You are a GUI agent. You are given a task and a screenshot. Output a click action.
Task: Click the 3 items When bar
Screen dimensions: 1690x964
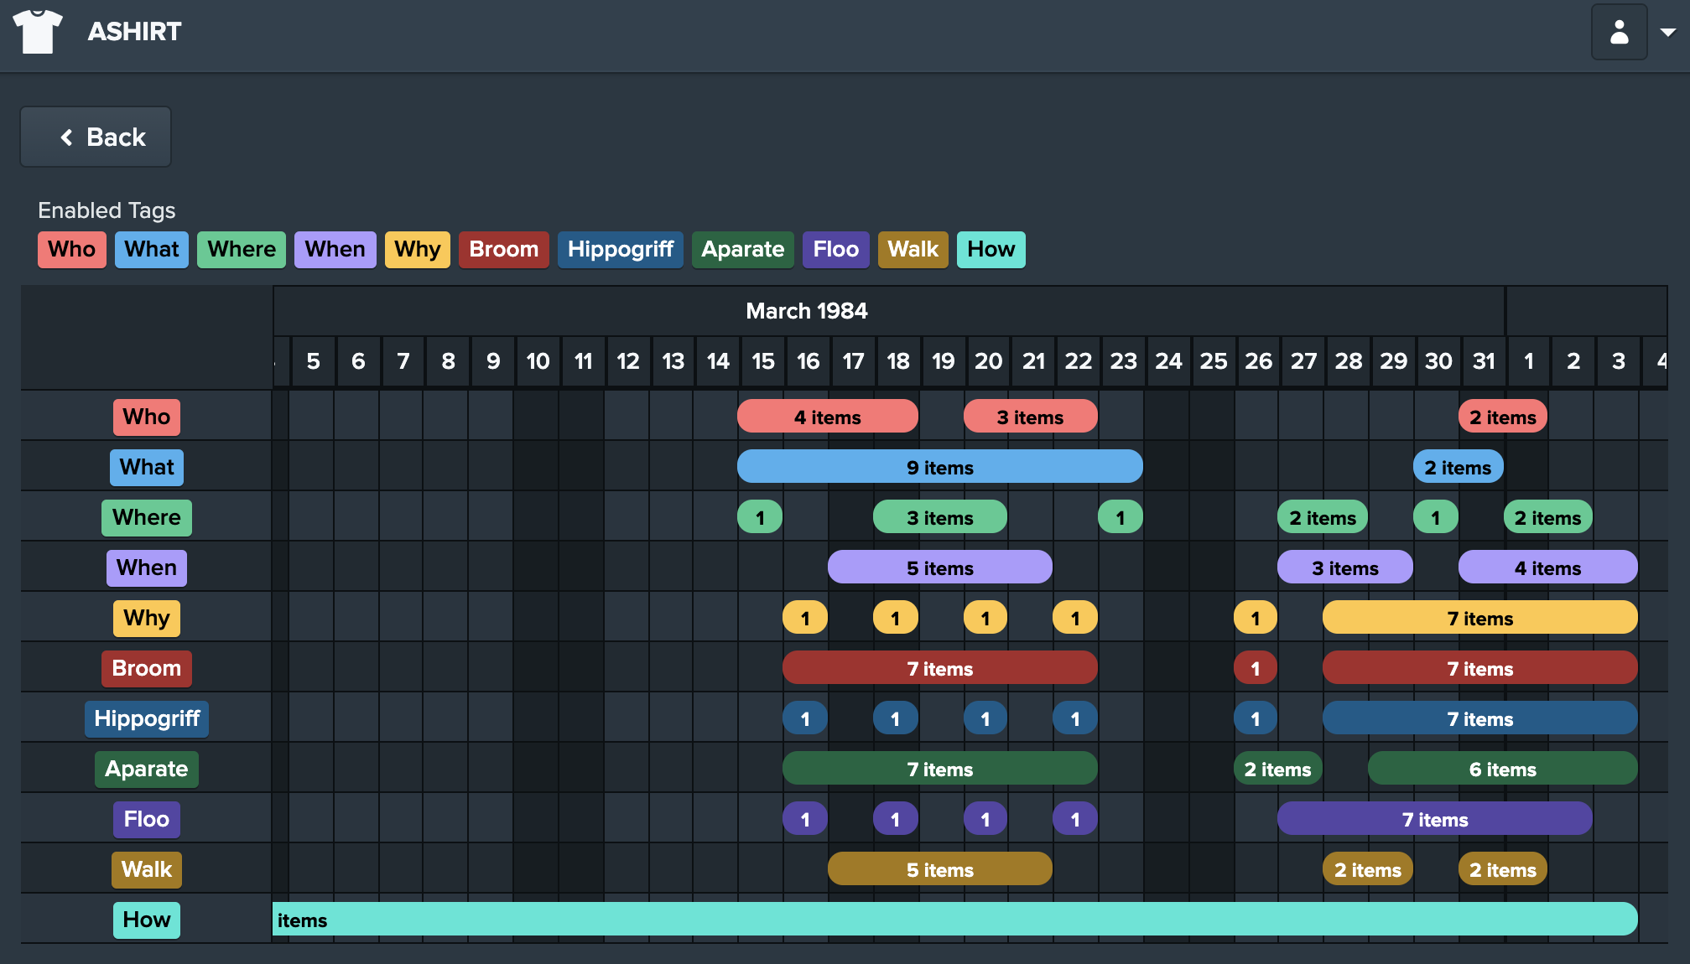pos(1344,568)
